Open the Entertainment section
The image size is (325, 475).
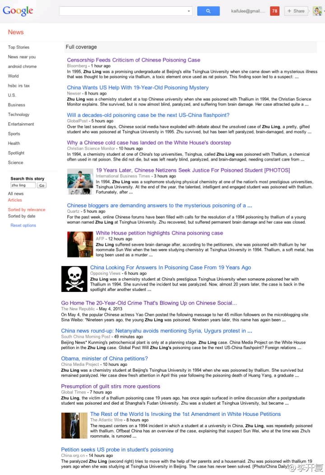[x=21, y=124]
